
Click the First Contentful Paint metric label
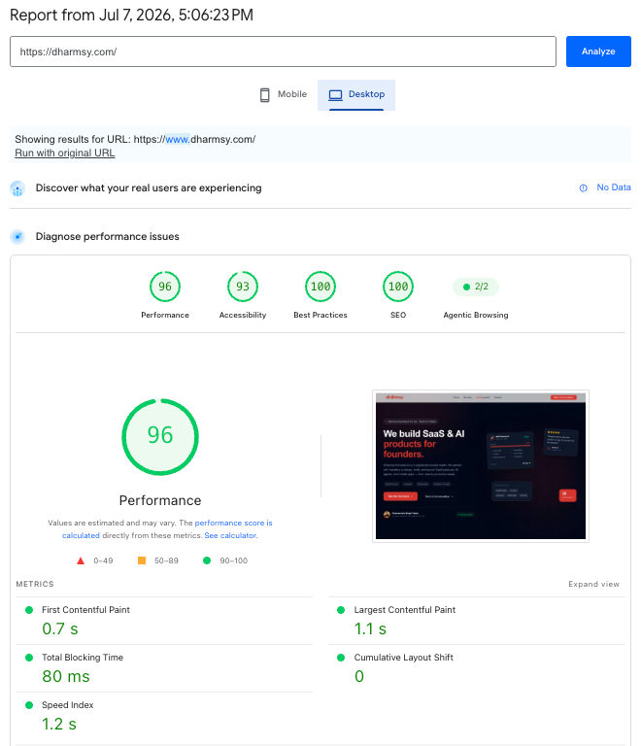tap(85, 609)
